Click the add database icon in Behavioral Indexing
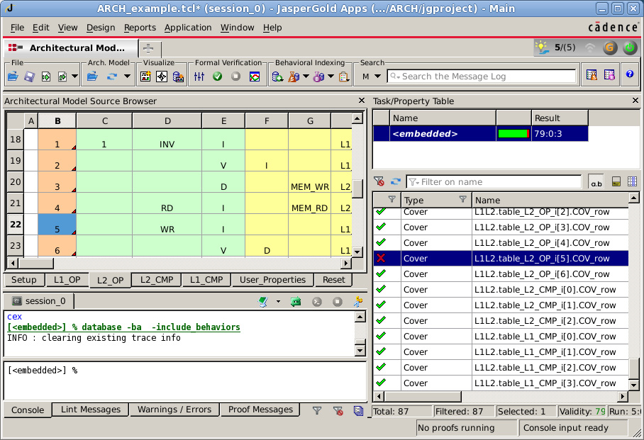The height and width of the screenshot is (440, 644). [277, 77]
